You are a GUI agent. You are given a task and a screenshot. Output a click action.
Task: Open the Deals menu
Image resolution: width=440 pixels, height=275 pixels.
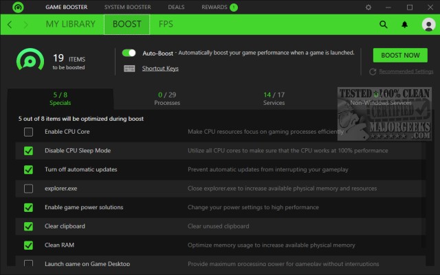click(176, 7)
